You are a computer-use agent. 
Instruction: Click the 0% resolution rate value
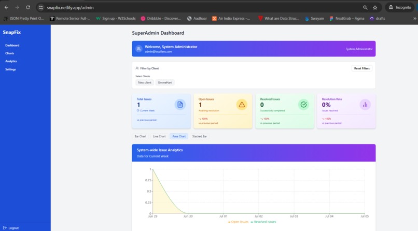tap(326, 105)
